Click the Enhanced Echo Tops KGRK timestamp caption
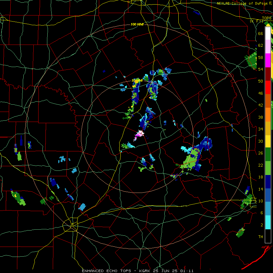273x273 pixels. click(137, 271)
